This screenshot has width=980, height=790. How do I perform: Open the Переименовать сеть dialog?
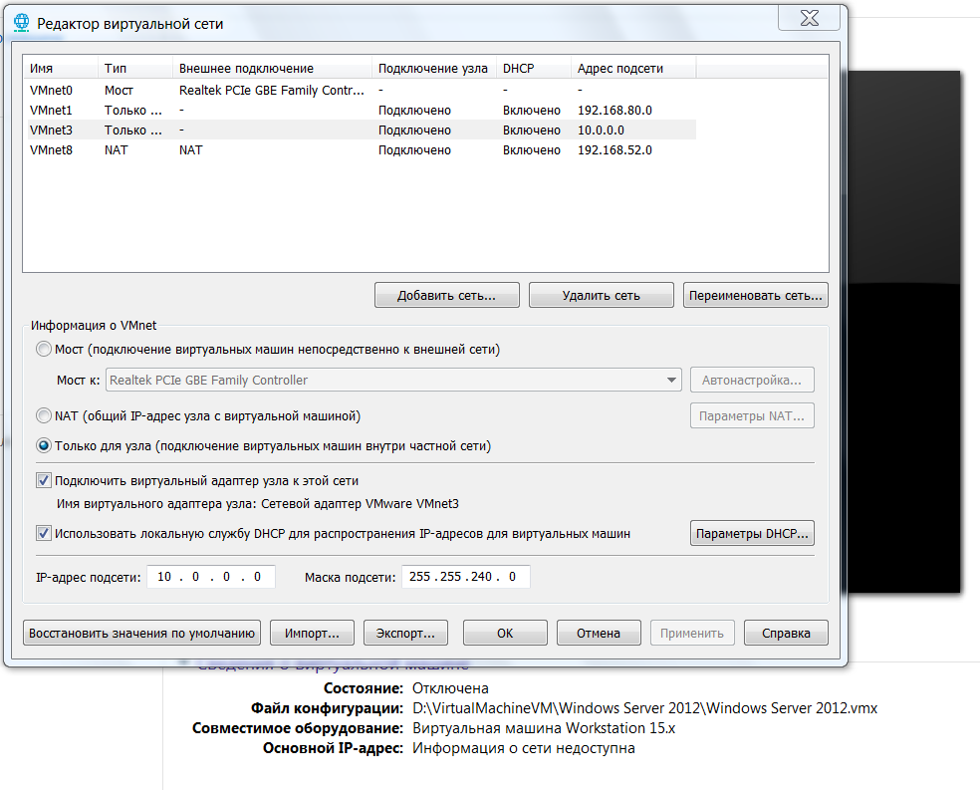tap(756, 296)
